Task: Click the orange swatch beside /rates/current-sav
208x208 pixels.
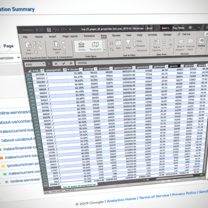Action: click(1, 158)
